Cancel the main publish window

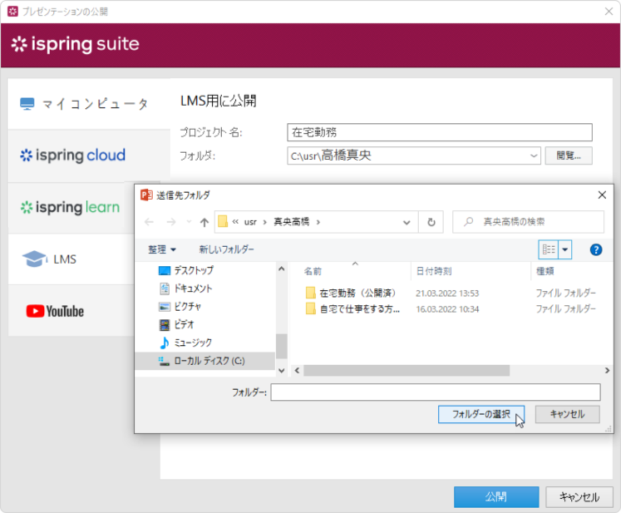tap(579, 497)
